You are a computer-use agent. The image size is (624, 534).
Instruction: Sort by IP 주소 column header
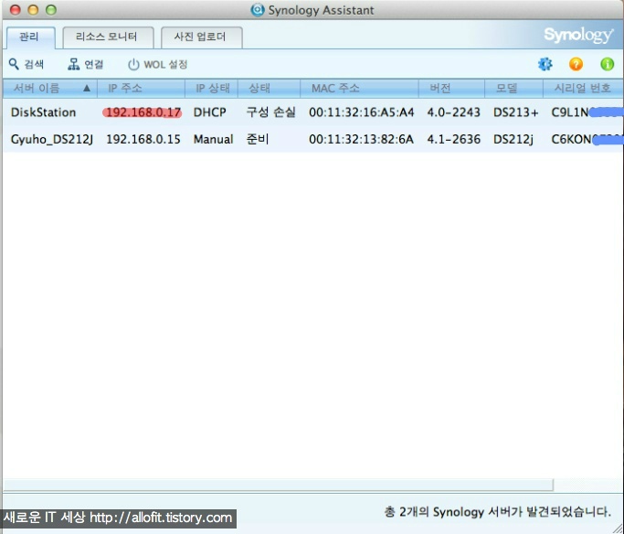(141, 88)
